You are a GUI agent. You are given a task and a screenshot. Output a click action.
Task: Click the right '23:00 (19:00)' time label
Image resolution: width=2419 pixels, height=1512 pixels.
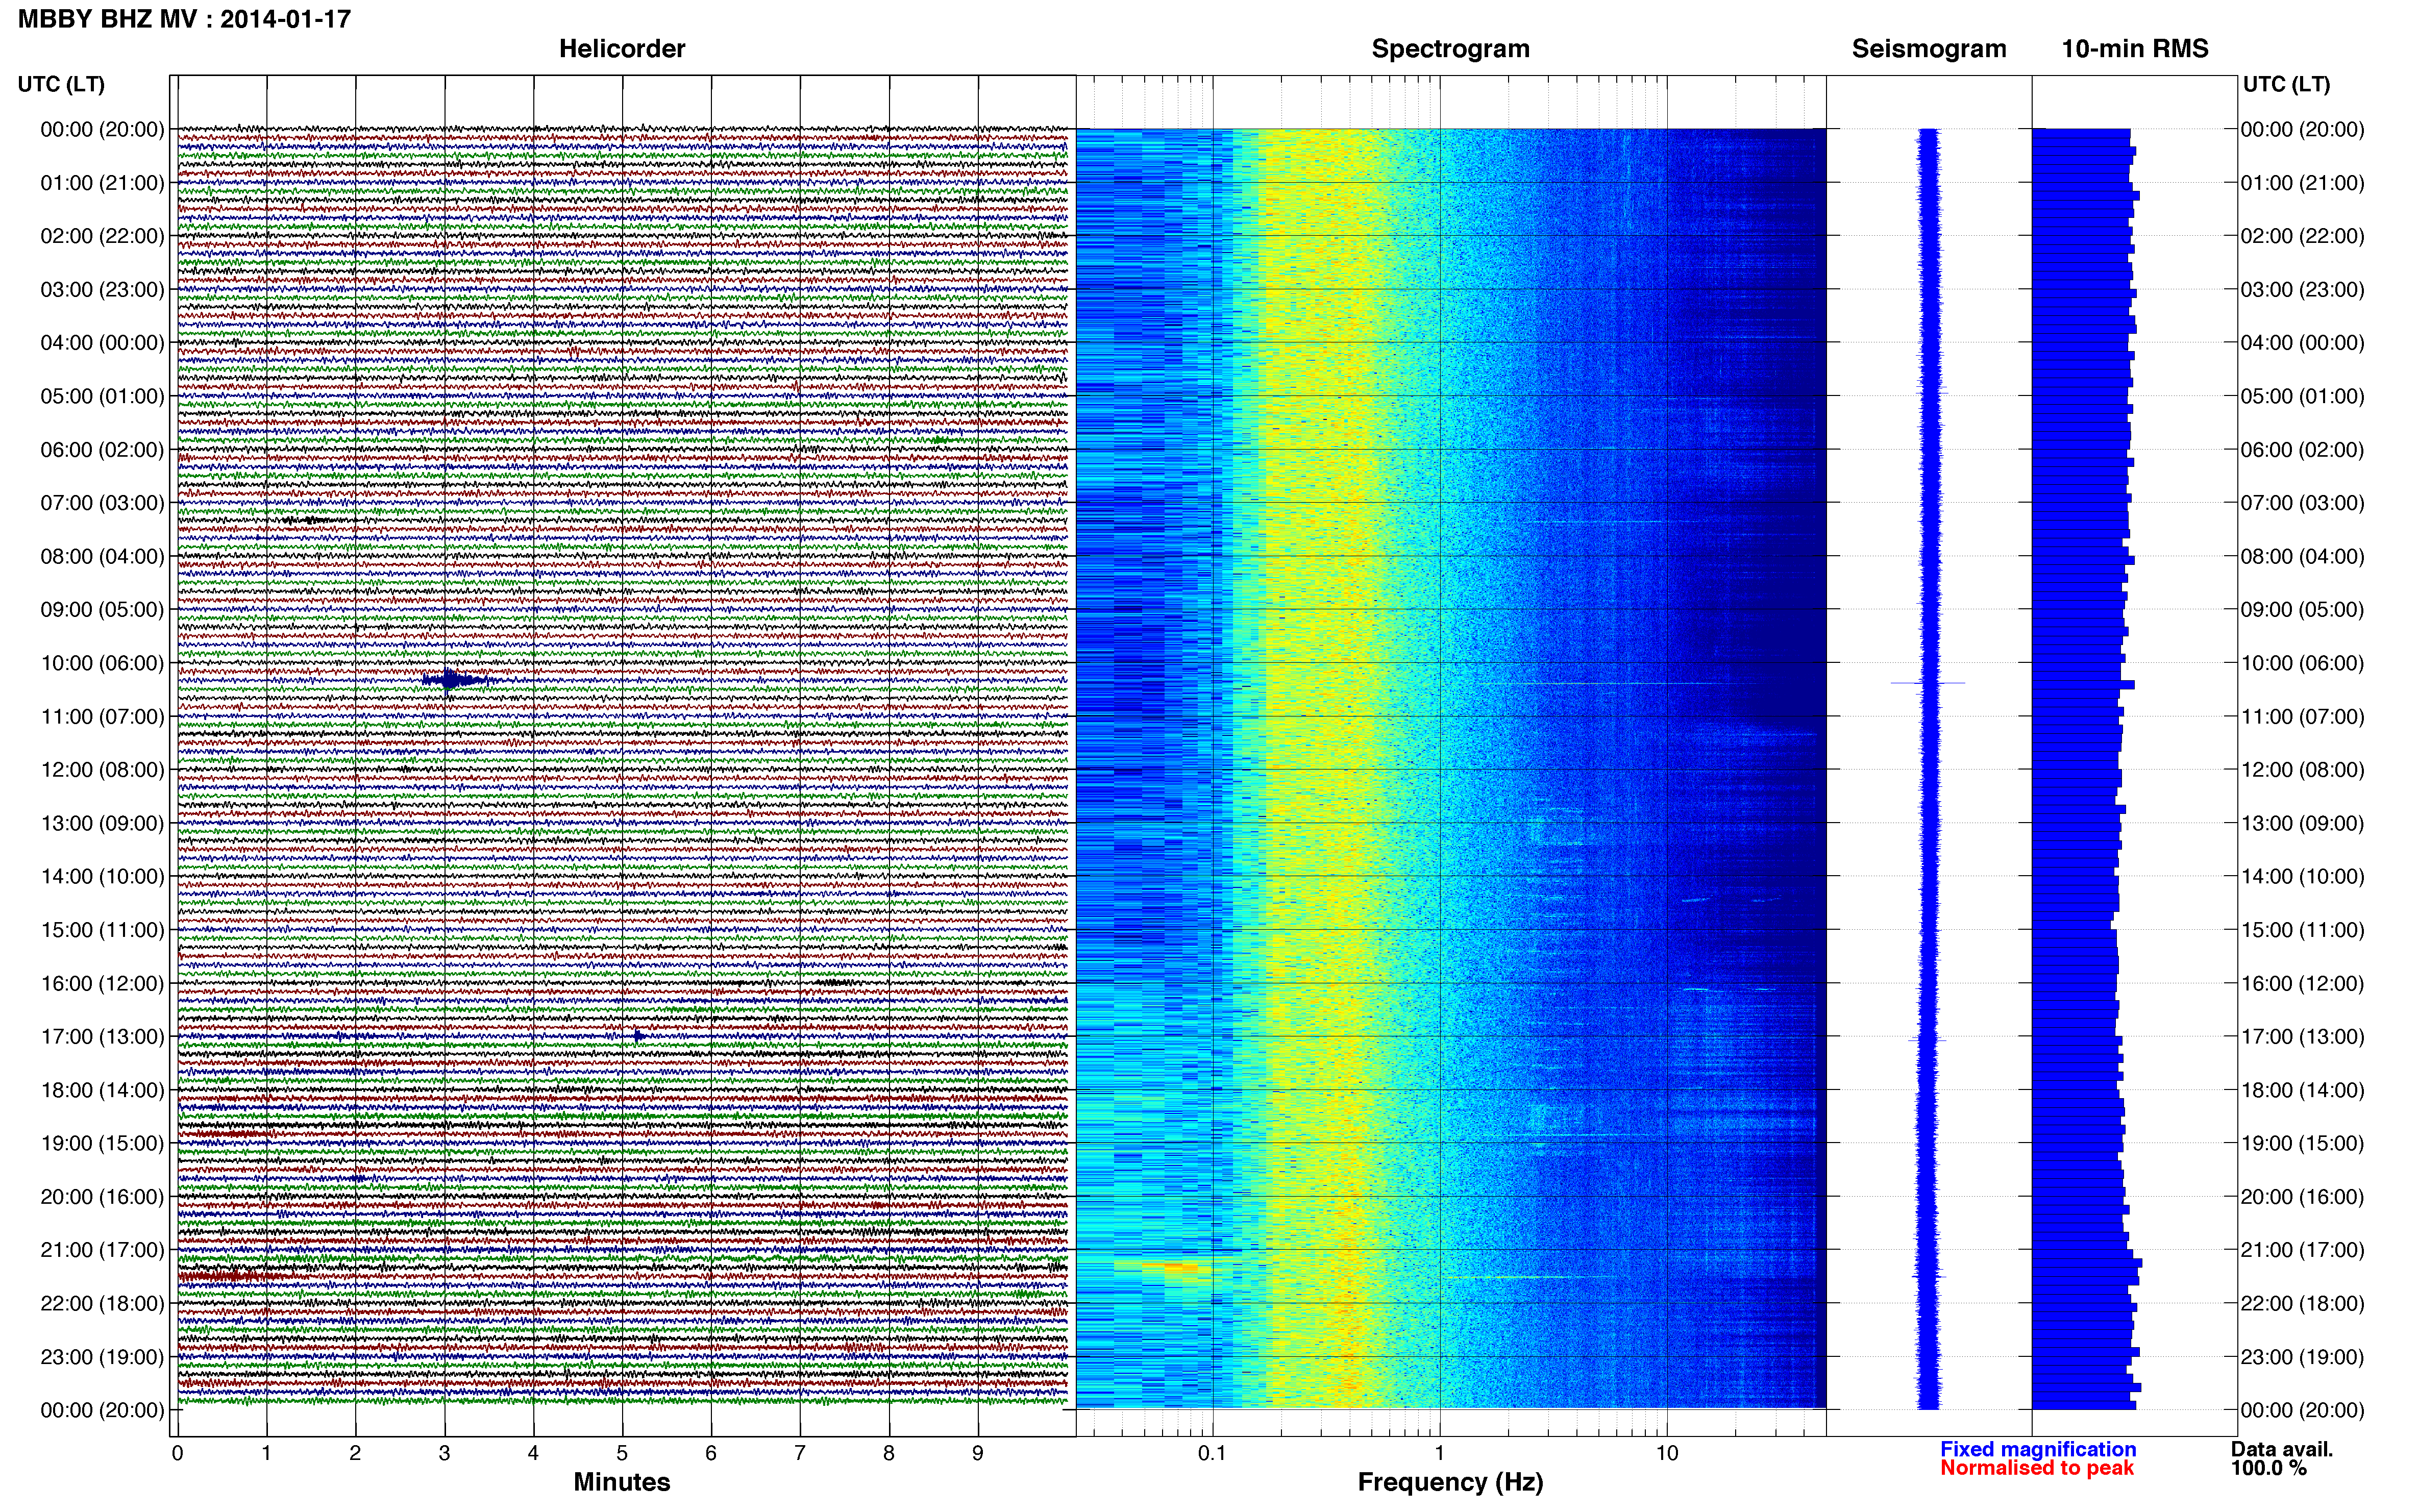tap(2302, 1357)
